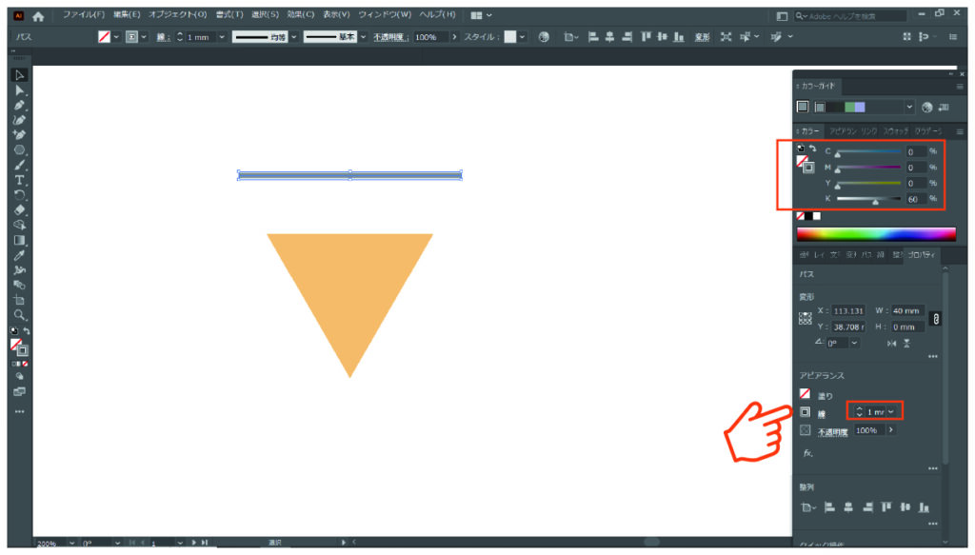Click 不透明度 link in control bar
Image resolution: width=975 pixels, height=555 pixels.
pyautogui.click(x=389, y=37)
